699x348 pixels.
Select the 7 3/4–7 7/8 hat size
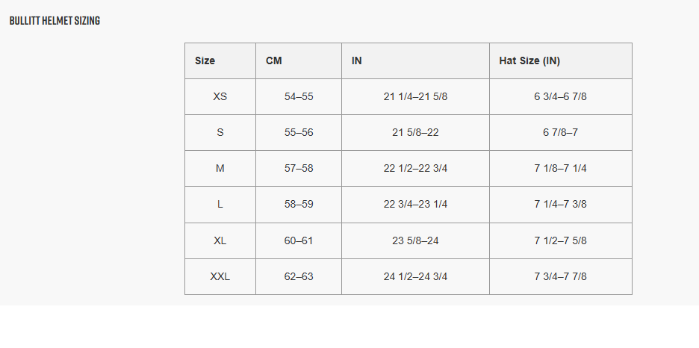560,276
